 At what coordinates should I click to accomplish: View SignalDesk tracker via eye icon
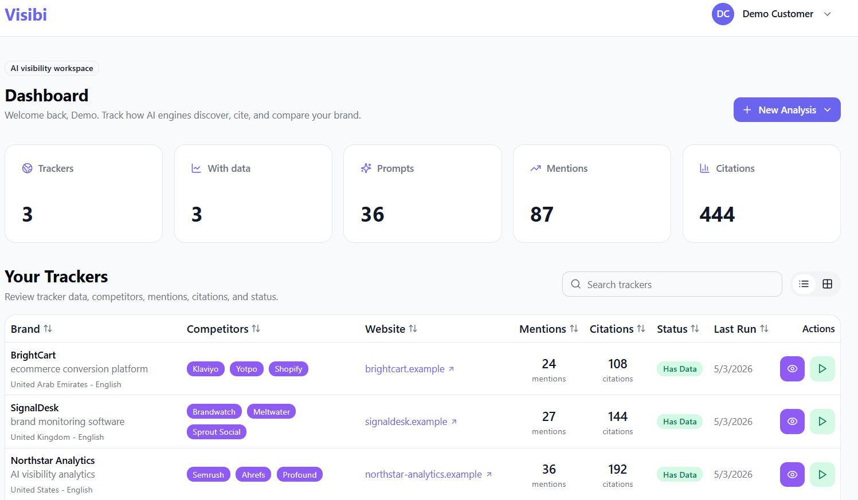coord(792,422)
